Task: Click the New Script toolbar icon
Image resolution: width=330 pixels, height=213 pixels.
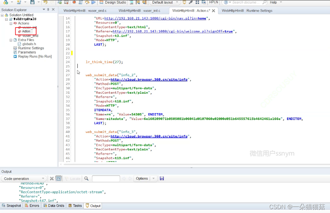Action: pos(19,2)
